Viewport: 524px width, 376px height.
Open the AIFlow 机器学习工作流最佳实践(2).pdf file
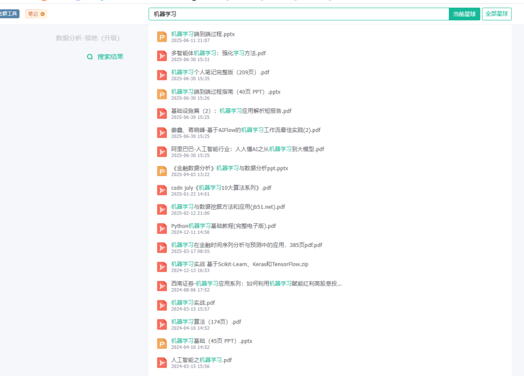click(x=246, y=130)
